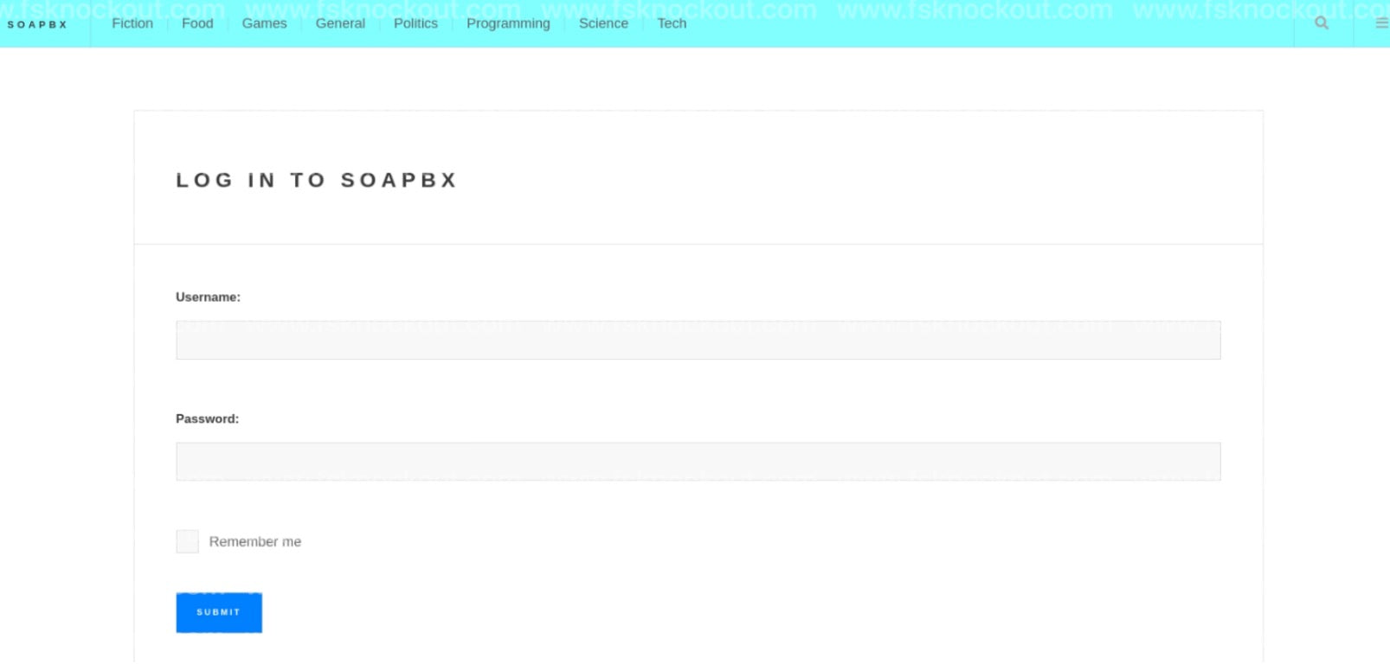Image resolution: width=1390 pixels, height=664 pixels.
Task: Click the Password: label
Action: [207, 418]
